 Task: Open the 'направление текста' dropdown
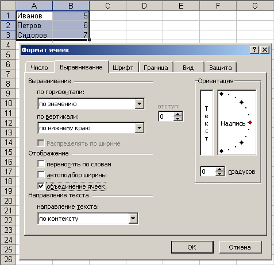[x=133, y=219]
